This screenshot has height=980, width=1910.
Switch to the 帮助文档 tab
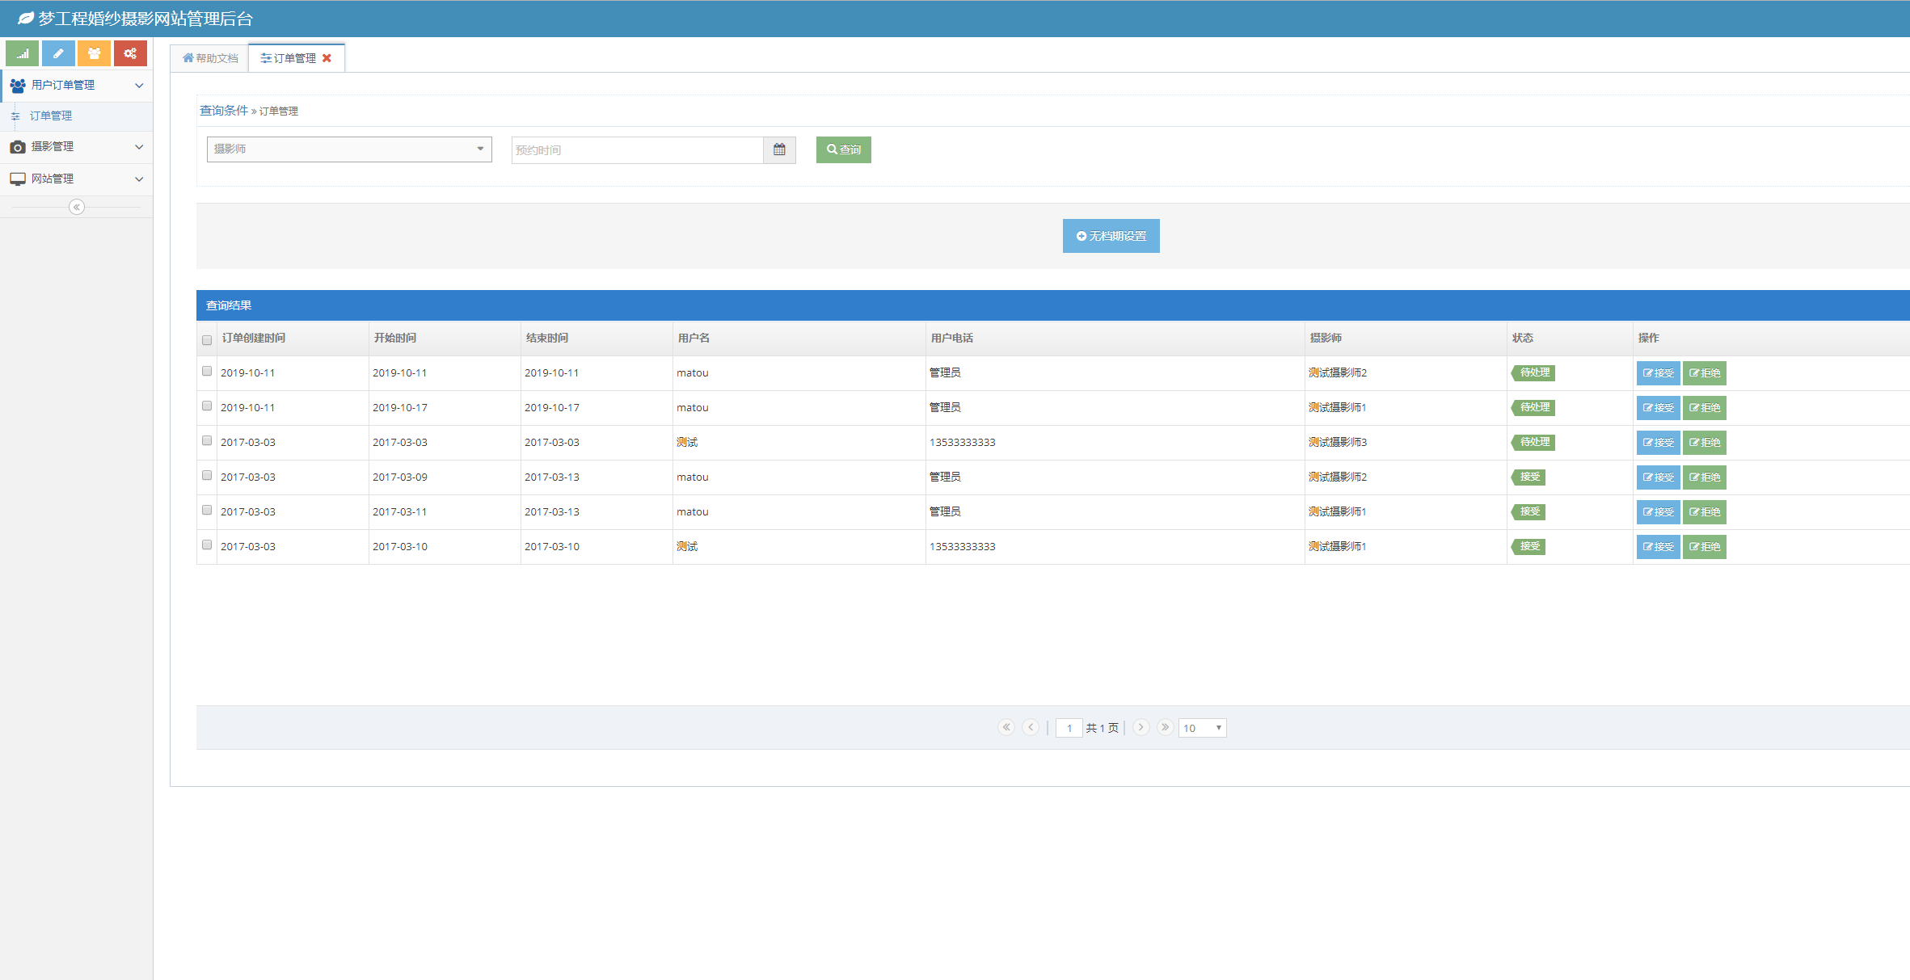click(210, 58)
